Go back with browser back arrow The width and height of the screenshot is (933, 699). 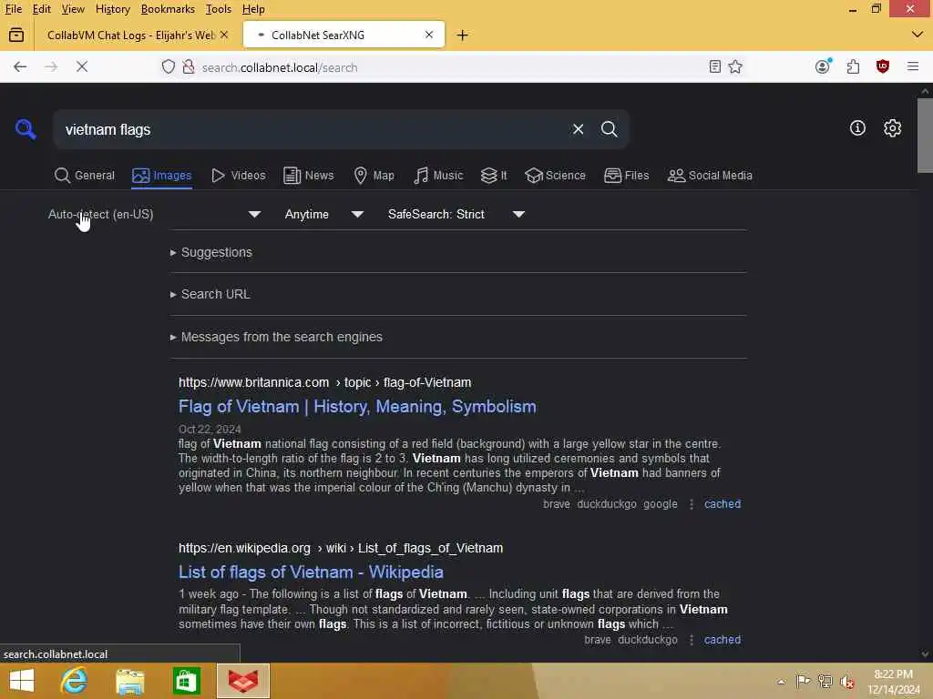[20, 66]
